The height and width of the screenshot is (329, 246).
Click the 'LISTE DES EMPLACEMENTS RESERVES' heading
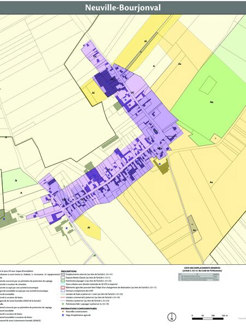click(202, 268)
